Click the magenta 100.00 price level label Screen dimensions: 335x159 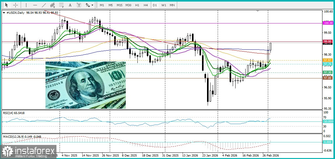(x=328, y=23)
